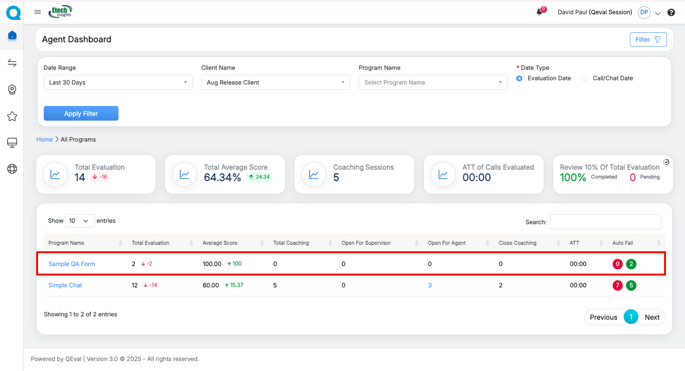Viewport: 685px width, 371px height.
Task: Click the help question mark icon
Action: [671, 13]
